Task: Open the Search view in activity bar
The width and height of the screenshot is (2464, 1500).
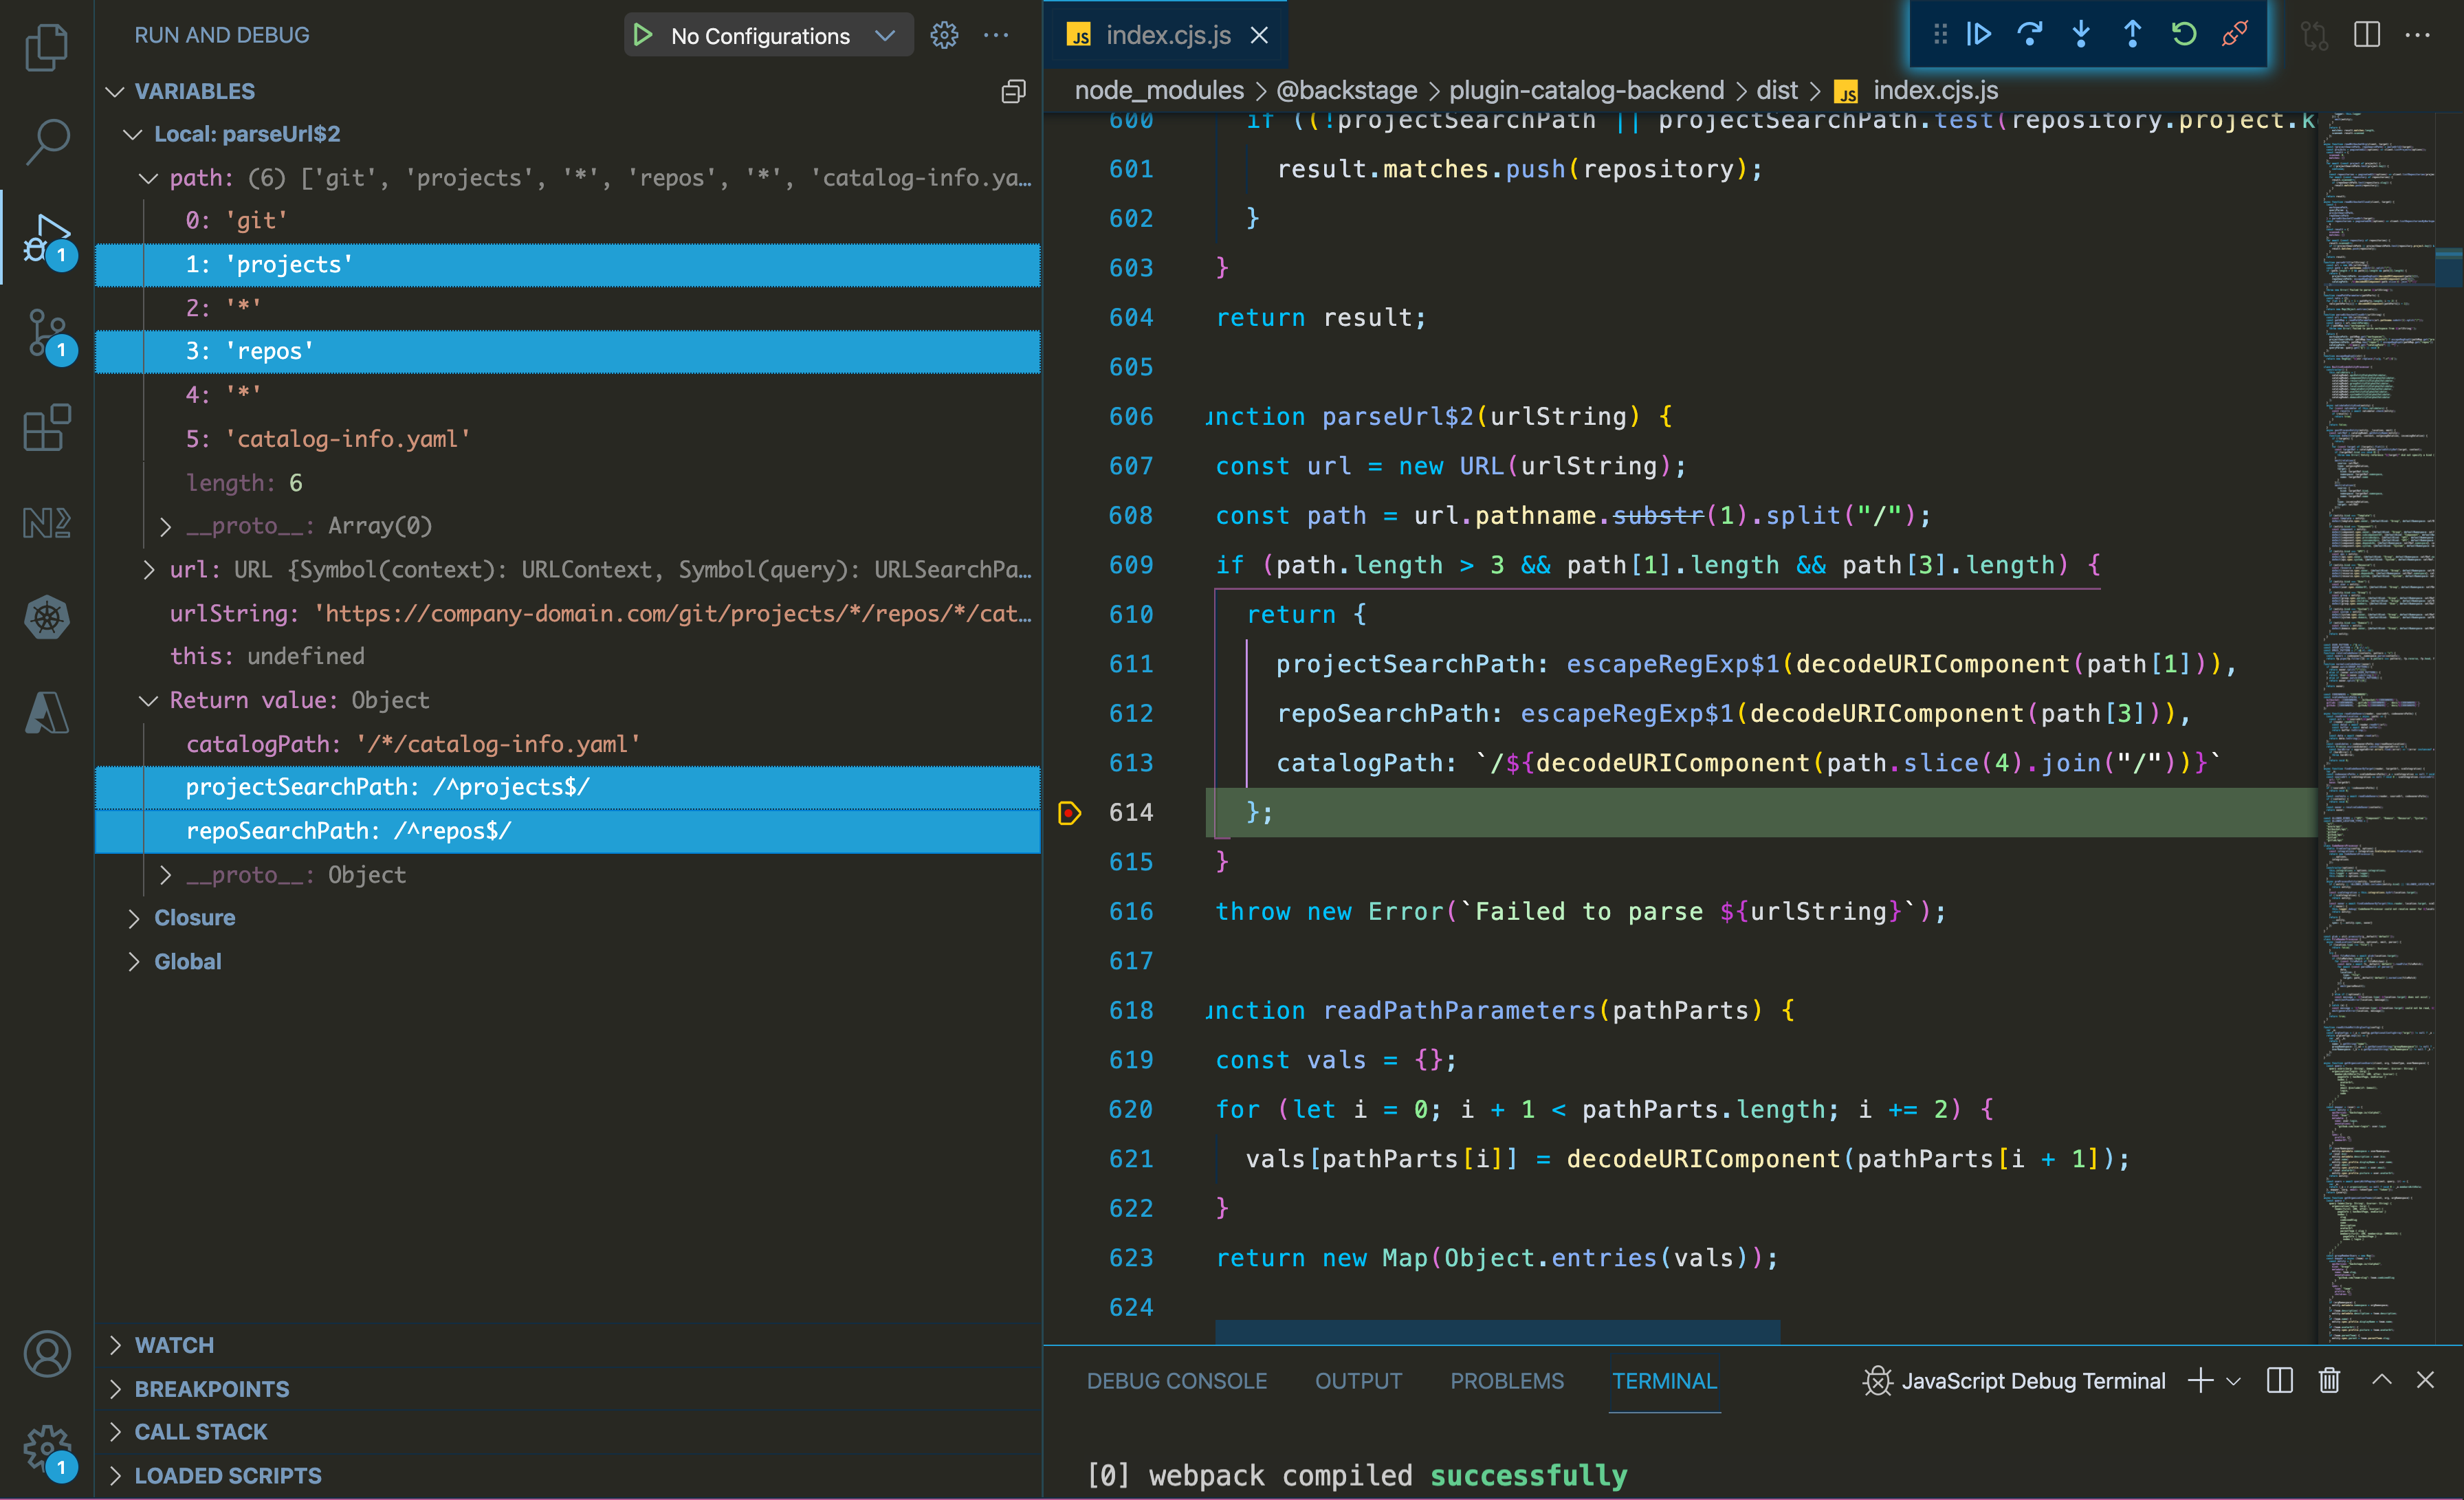Action: coord(47,141)
